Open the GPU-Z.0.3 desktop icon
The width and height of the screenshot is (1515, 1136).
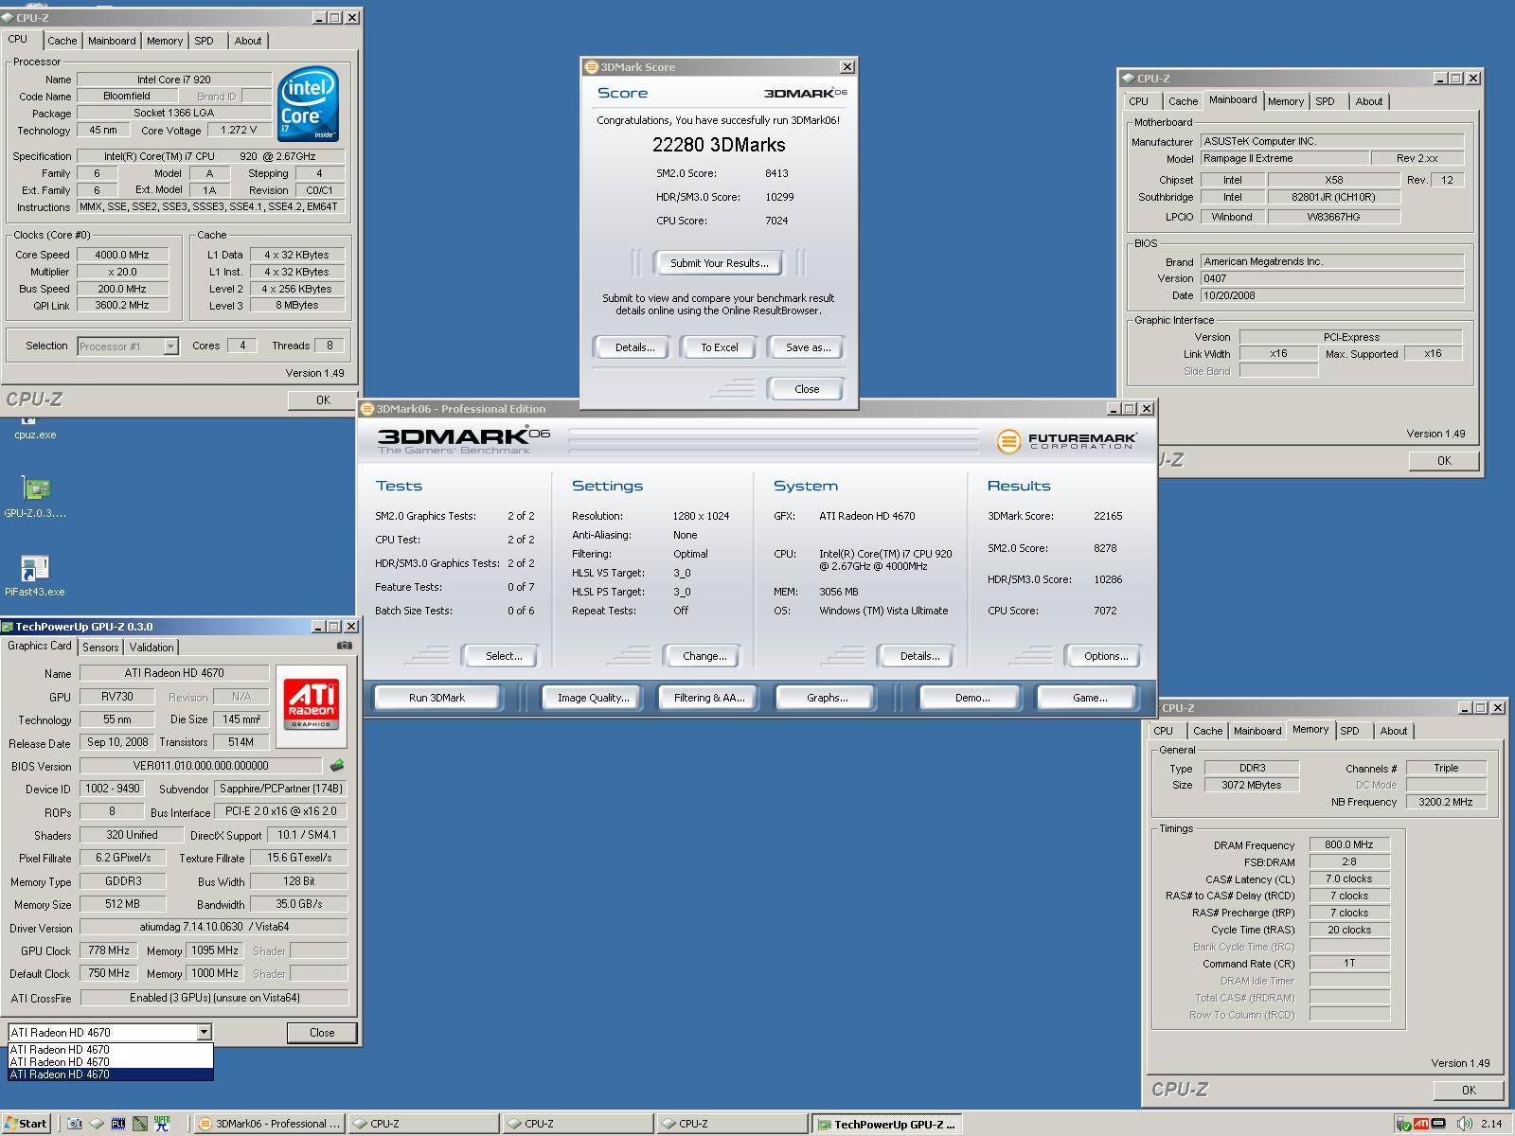[x=35, y=498]
